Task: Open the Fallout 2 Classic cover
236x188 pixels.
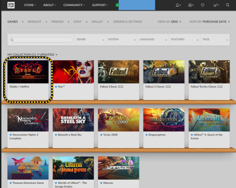Action: point(164,72)
